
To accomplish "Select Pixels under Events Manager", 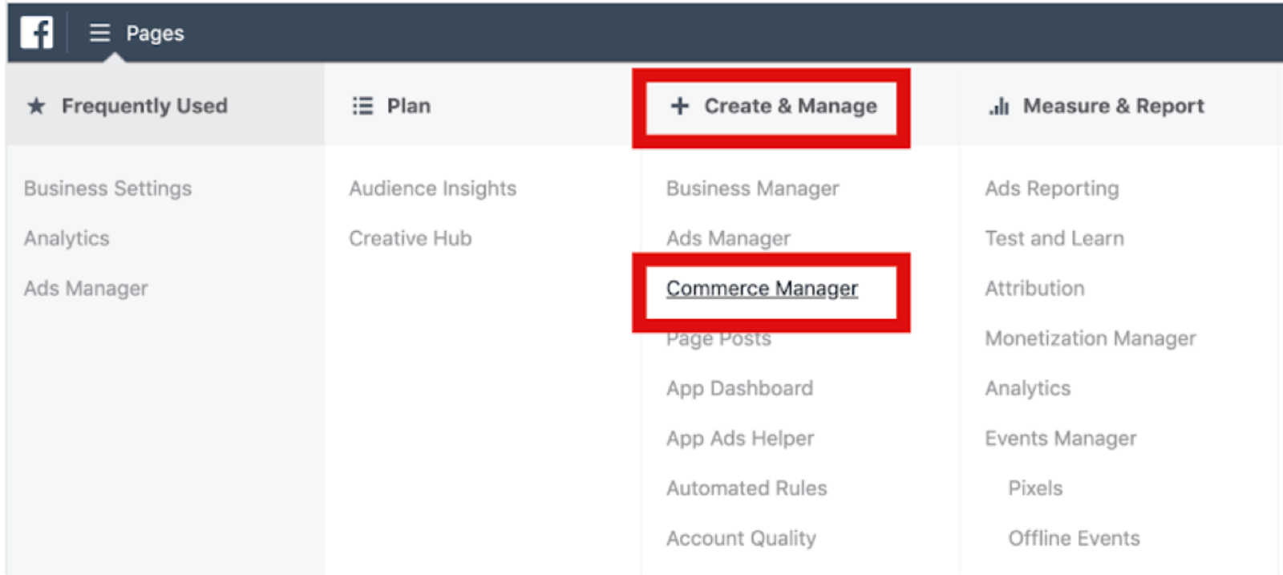I will pos(1035,488).
